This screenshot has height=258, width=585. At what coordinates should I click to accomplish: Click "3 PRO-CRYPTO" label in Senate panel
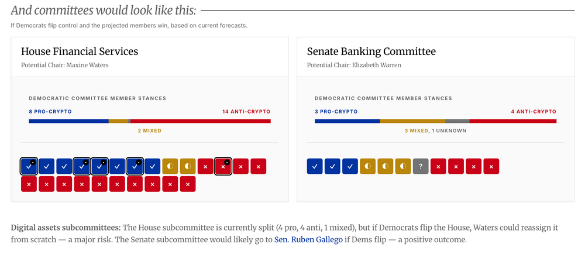[336, 111]
